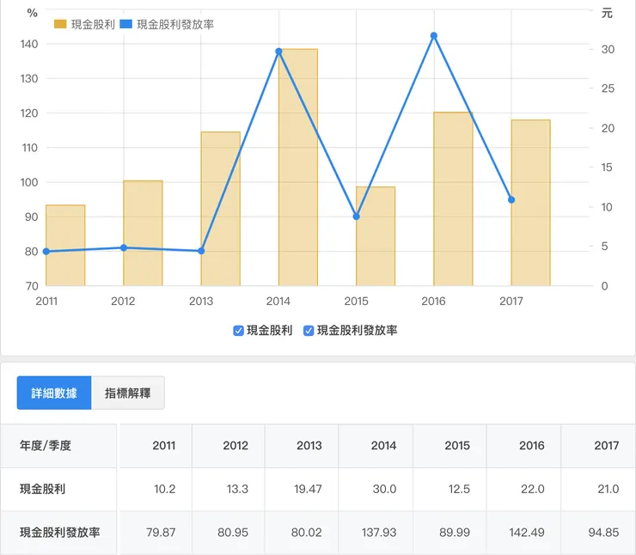
Task: Click the 2013 payout ratio data point
Action: point(201,251)
